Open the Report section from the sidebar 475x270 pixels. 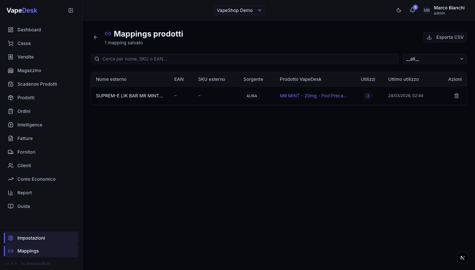25,192
